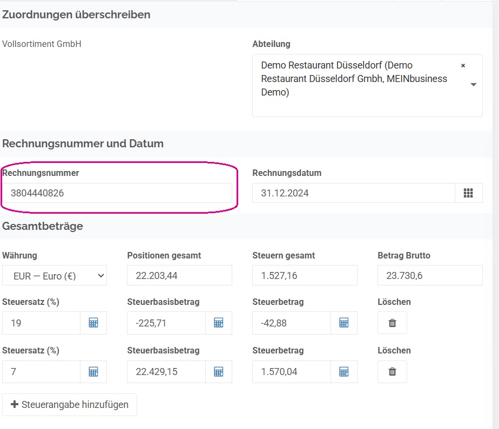
Task: Focus the Rechnungsnummer input field
Action: coord(117,193)
